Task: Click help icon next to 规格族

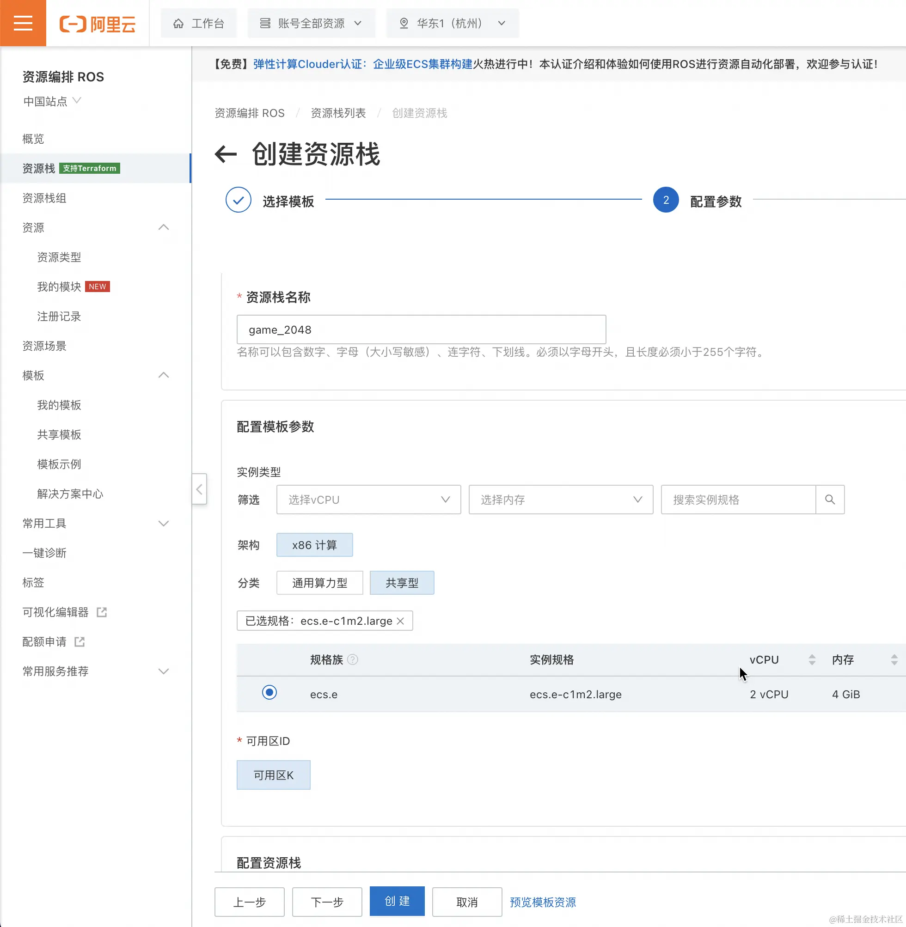Action: click(353, 660)
